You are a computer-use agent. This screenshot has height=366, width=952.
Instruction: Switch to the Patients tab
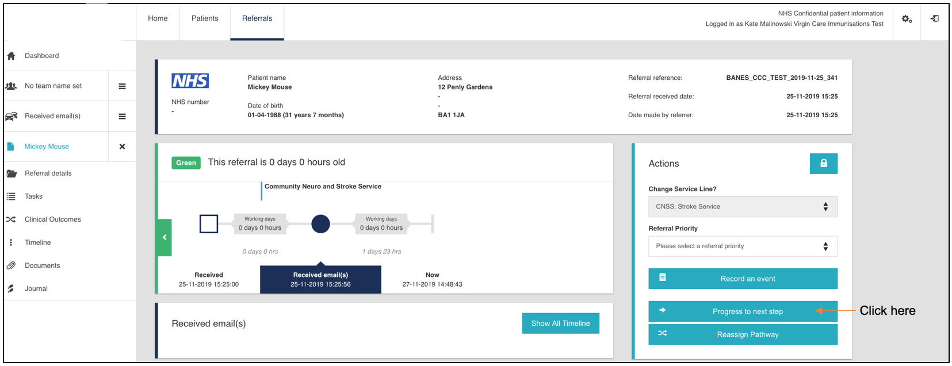[x=205, y=18]
